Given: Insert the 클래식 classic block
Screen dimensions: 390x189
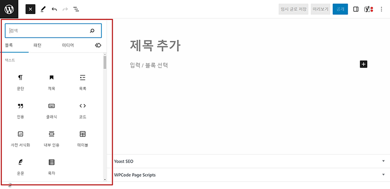Looking at the screenshot, I should tap(52, 111).
